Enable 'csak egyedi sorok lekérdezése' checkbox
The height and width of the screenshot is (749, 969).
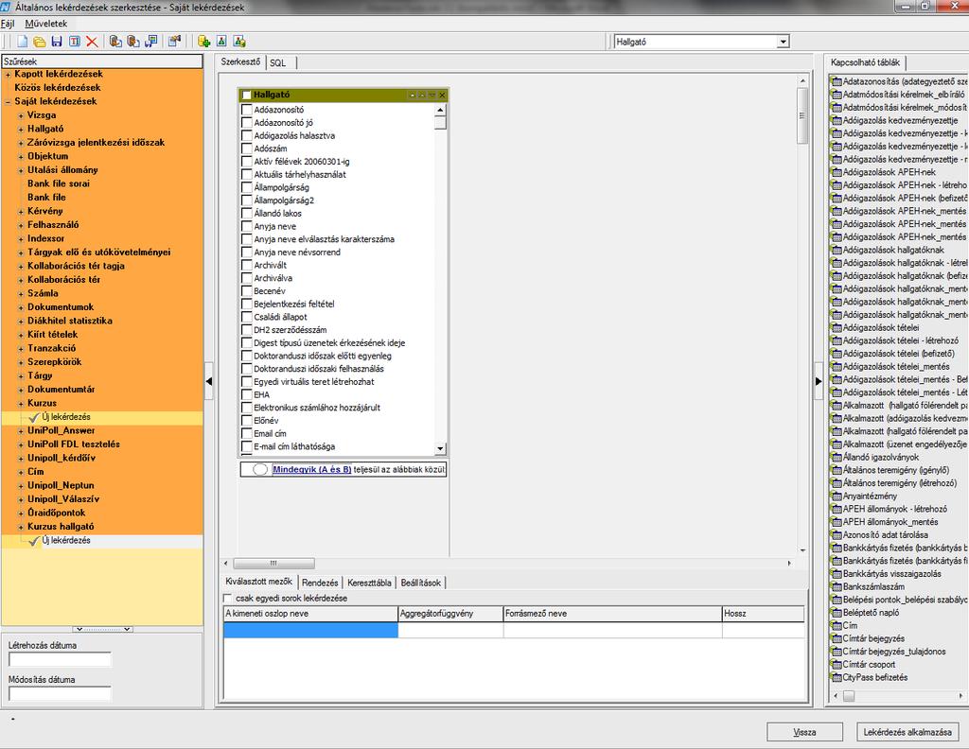(x=227, y=599)
